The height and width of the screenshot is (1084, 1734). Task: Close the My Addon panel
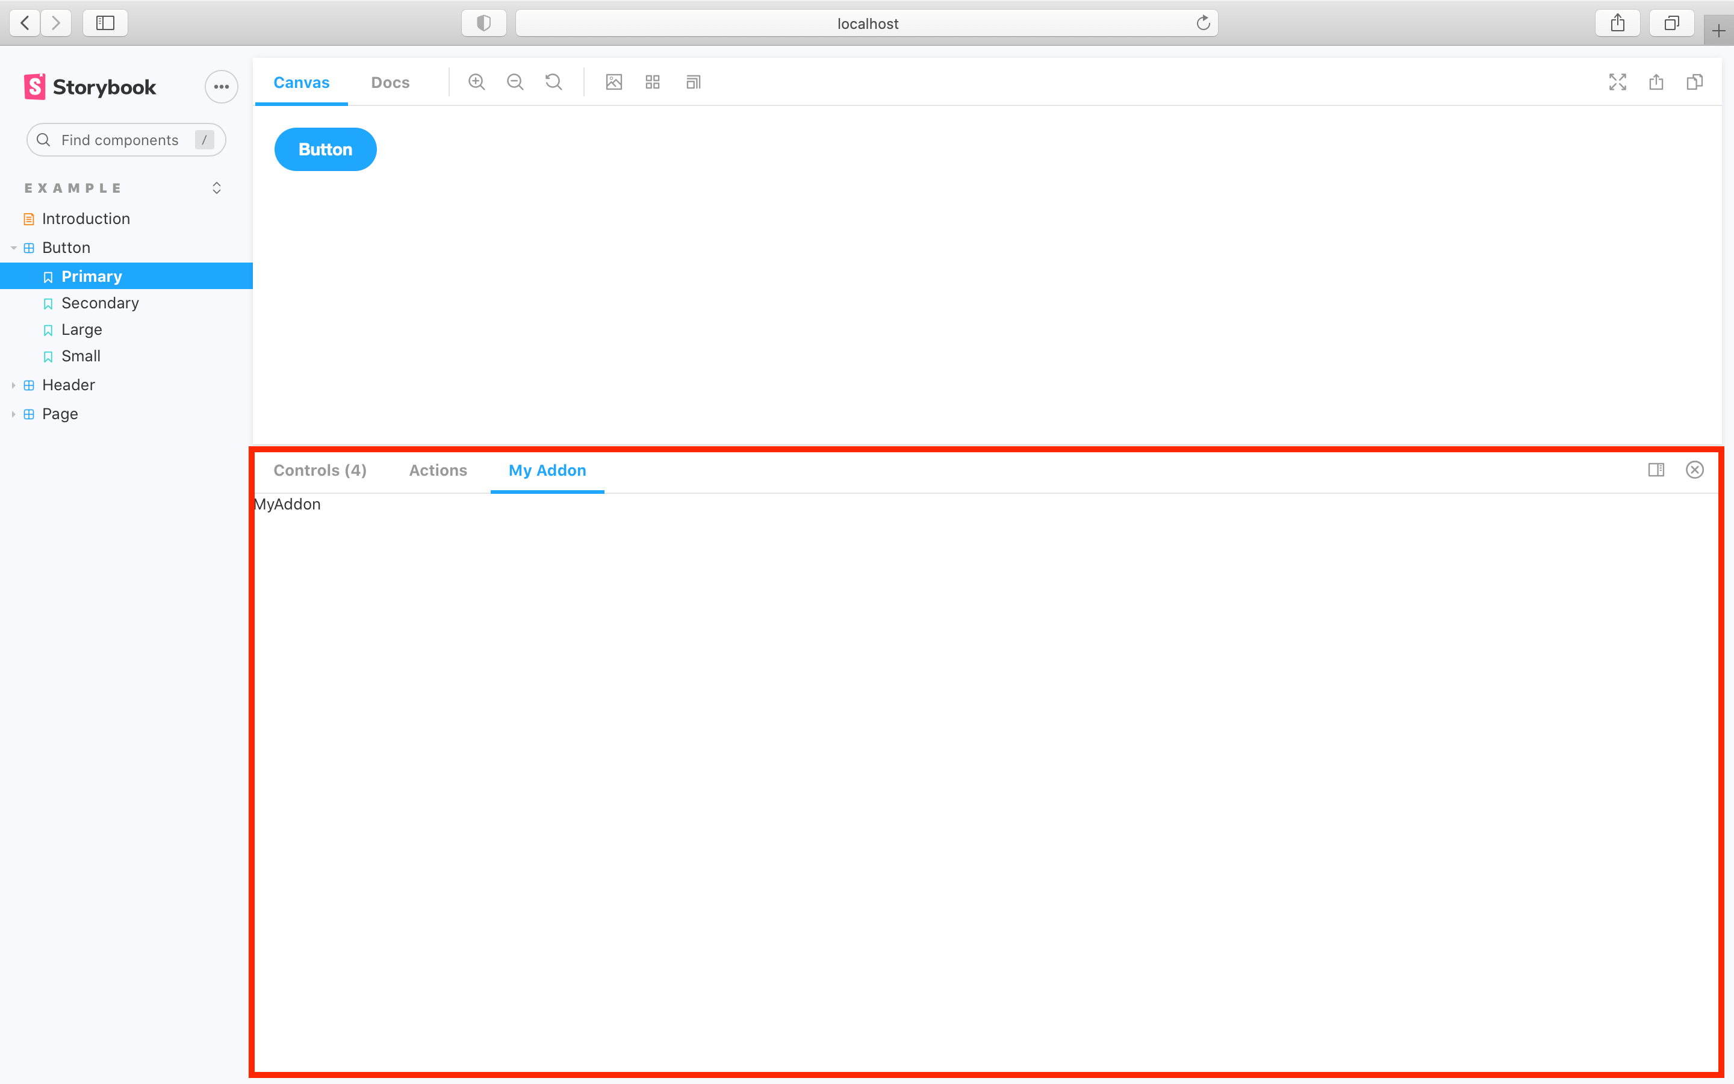(1694, 470)
